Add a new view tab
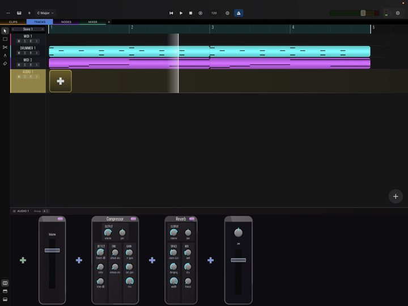The height and width of the screenshot is (306, 408). point(109,22)
